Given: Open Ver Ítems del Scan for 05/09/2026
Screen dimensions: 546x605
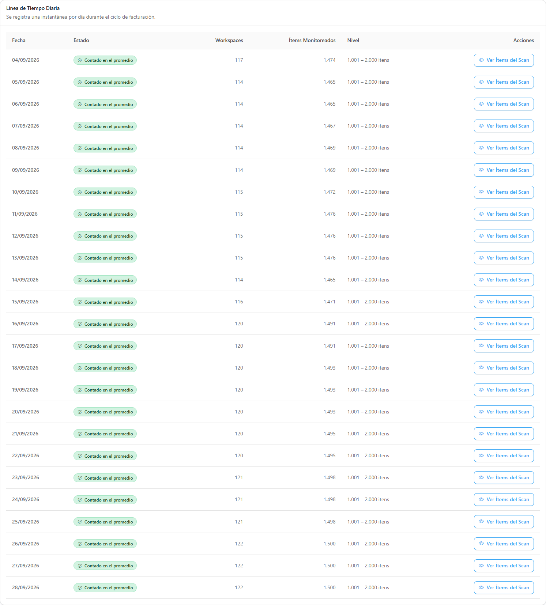Looking at the screenshot, I should (x=504, y=82).
